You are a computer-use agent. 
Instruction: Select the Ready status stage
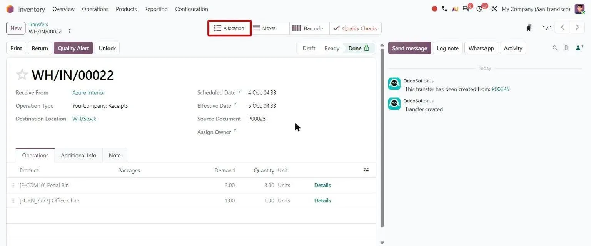coord(332,48)
